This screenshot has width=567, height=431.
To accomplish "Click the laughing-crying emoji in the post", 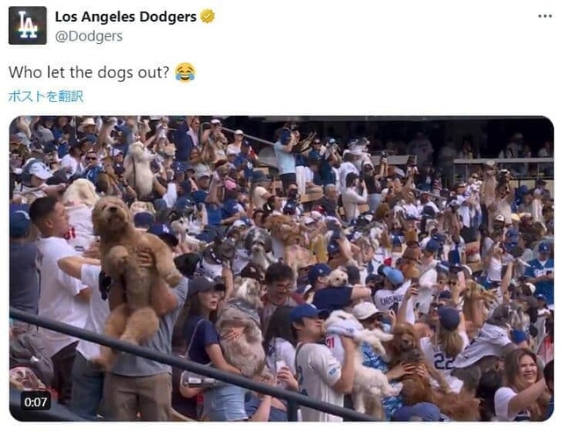I will point(185,72).
